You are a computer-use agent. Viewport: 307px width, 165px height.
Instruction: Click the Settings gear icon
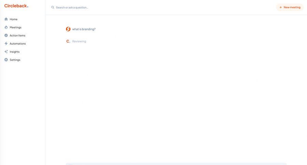point(6,60)
